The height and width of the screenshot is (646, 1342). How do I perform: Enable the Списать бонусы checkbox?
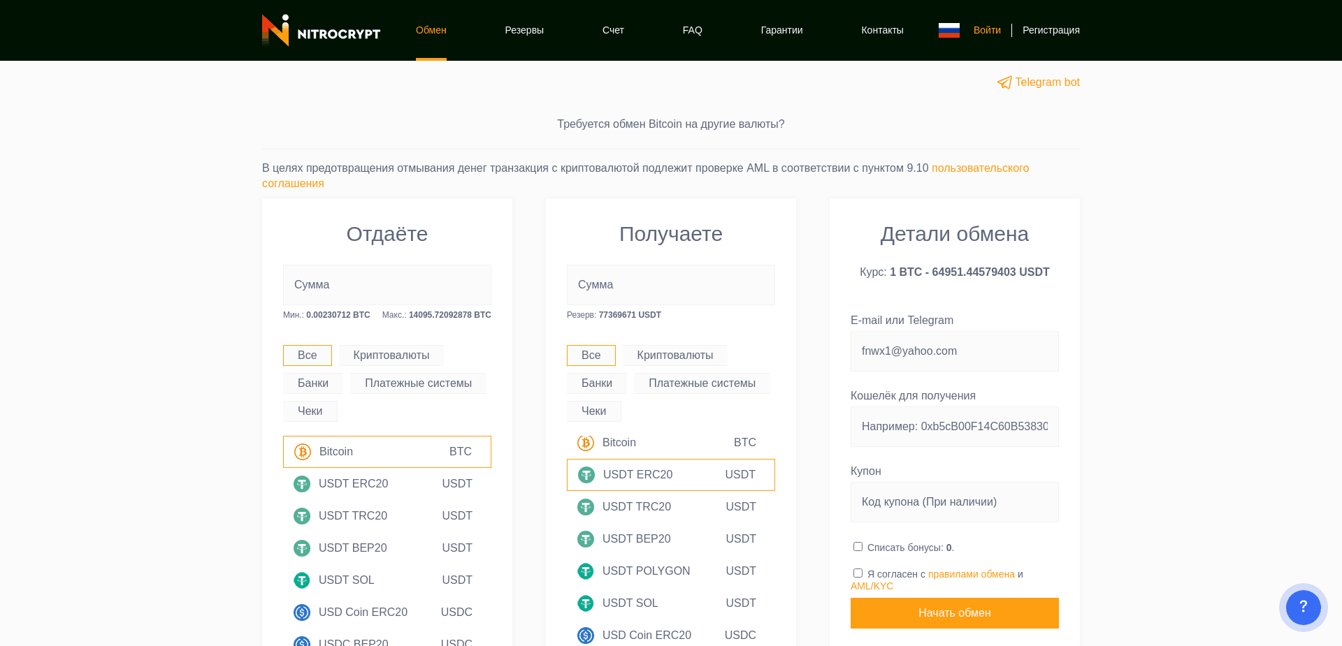pos(858,546)
